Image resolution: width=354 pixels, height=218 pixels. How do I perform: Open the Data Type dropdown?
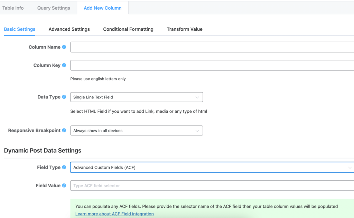[137, 97]
